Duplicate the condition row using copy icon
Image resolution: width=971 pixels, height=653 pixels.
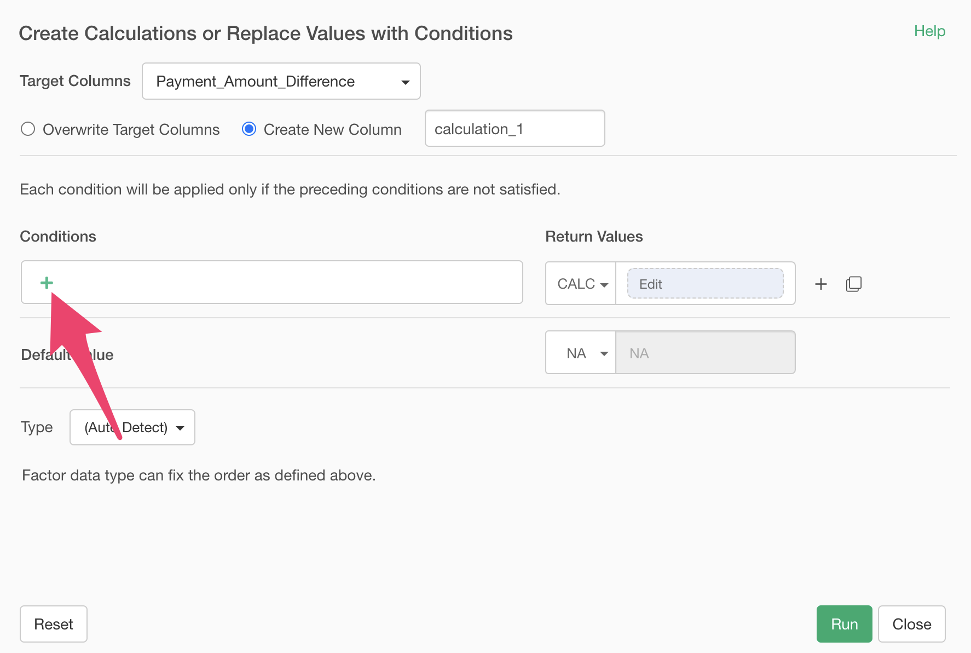(x=853, y=284)
